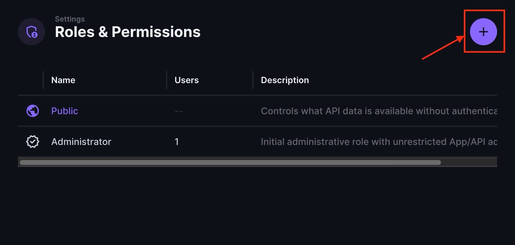
Task: Click the highlighted red-boxed plus icon
Action: click(484, 31)
